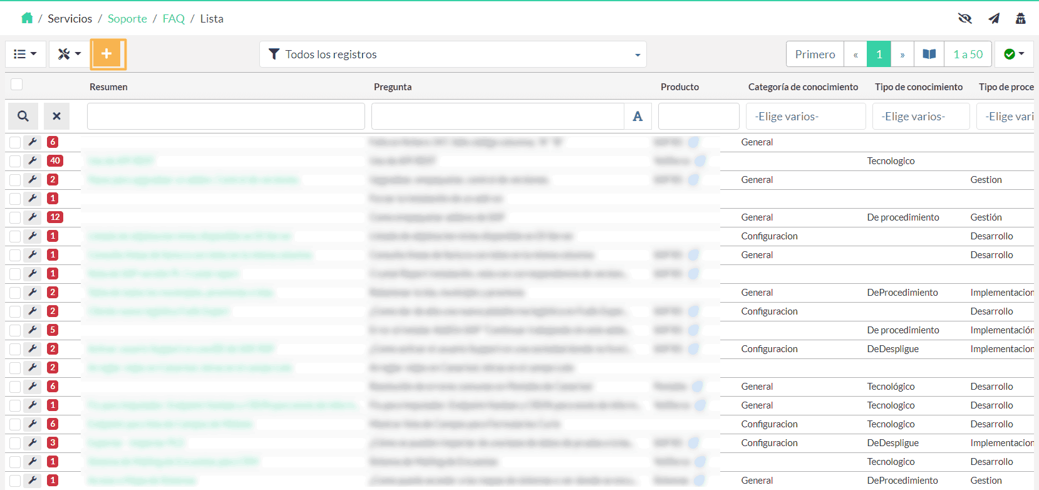This screenshot has height=490, width=1039.
Task: Sort by the Resumen column header
Action: tap(108, 87)
